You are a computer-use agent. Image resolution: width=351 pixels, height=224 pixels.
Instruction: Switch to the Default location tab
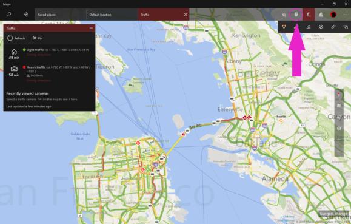pos(112,15)
